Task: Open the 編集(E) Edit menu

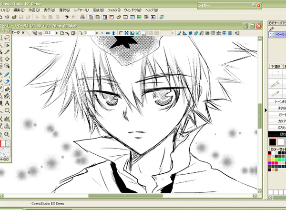Action: tap(19, 10)
